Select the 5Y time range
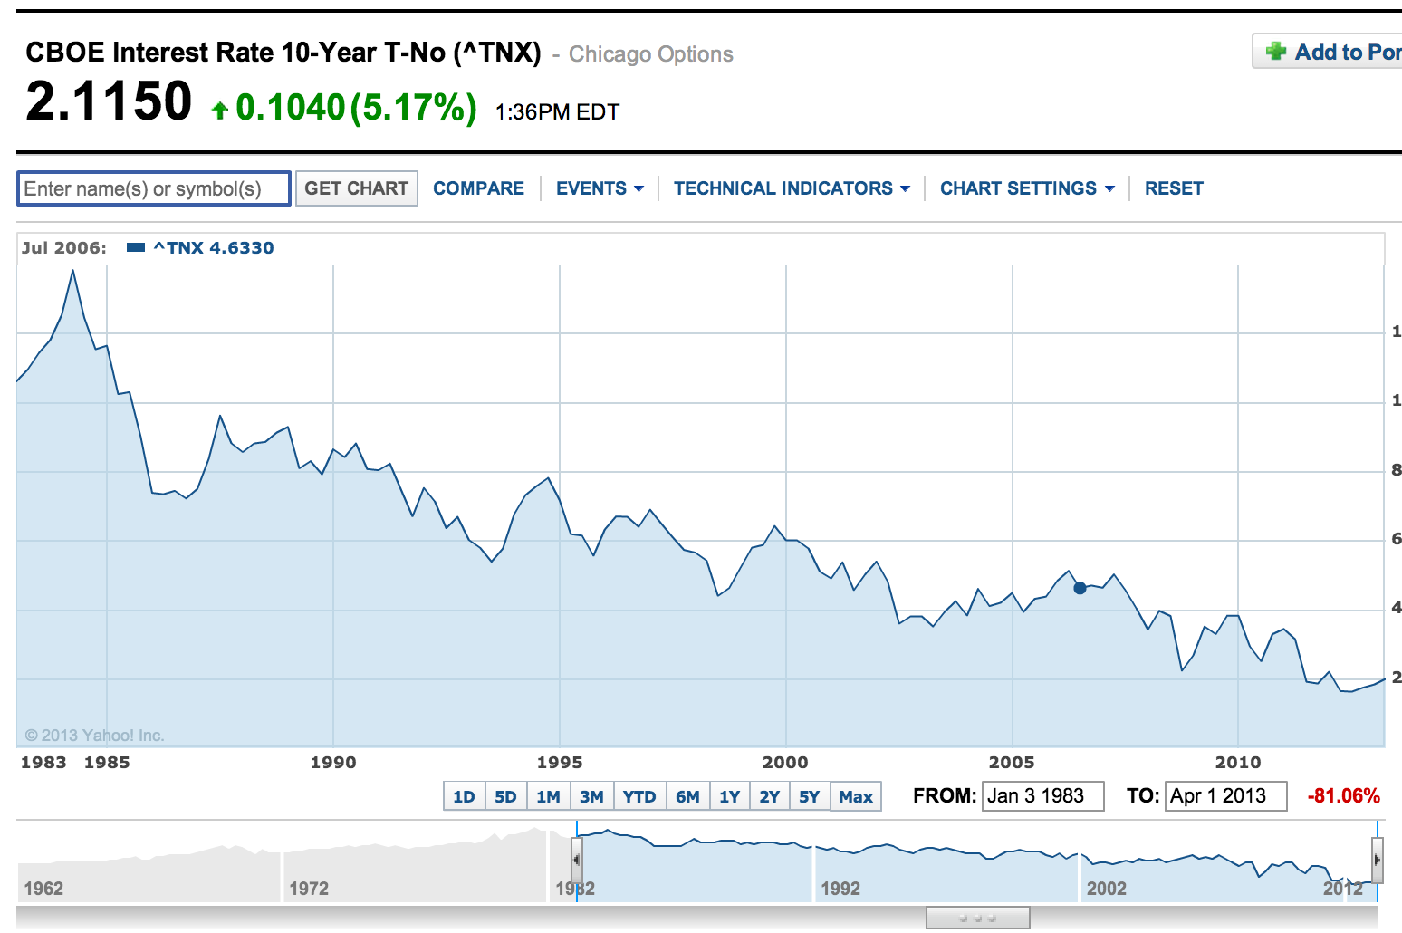 809,796
